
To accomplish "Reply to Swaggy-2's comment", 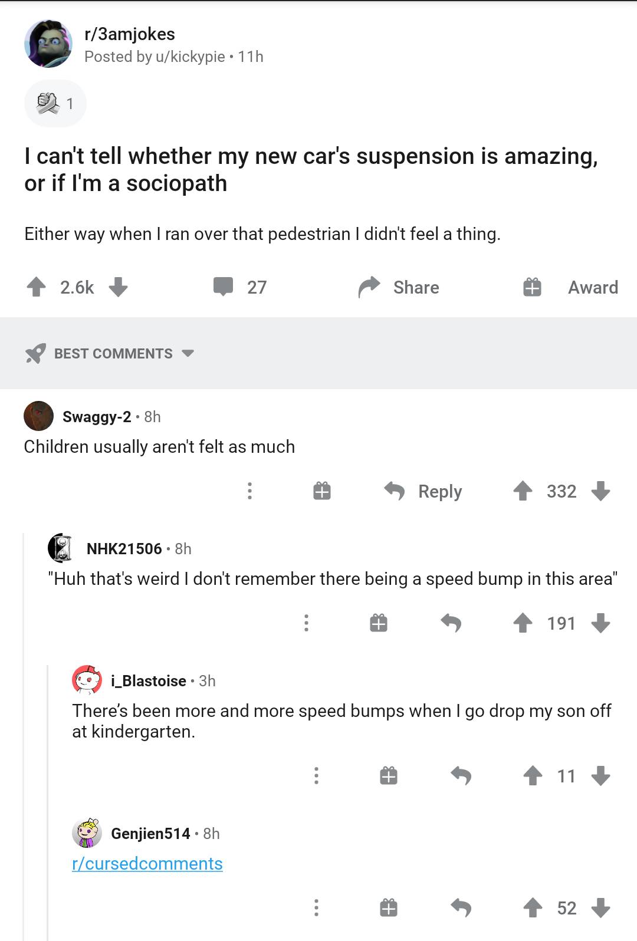I will tap(423, 491).
